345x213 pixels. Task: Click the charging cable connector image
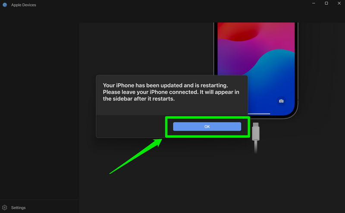[x=256, y=138]
